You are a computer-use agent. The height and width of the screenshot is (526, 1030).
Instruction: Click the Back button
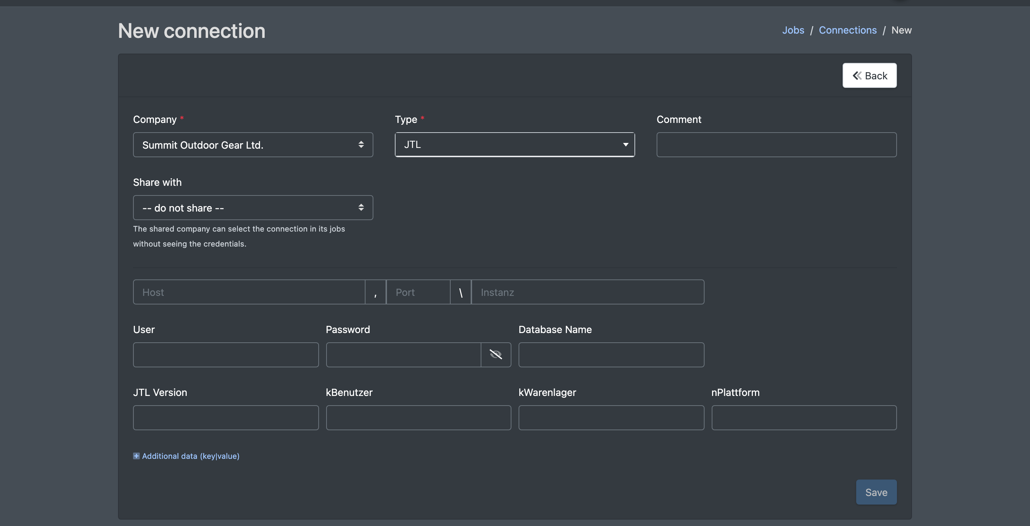(x=870, y=75)
